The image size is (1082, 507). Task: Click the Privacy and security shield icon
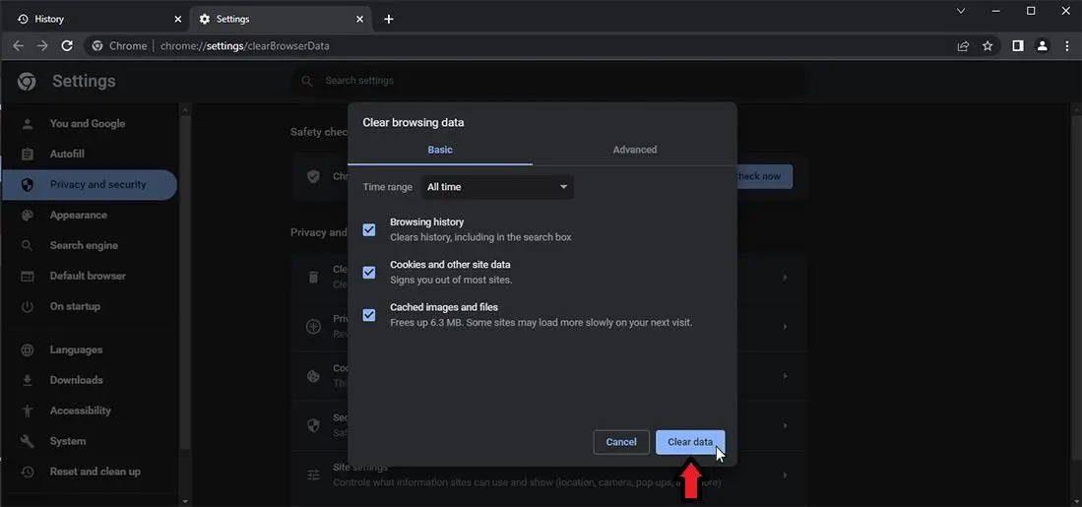[x=28, y=185]
